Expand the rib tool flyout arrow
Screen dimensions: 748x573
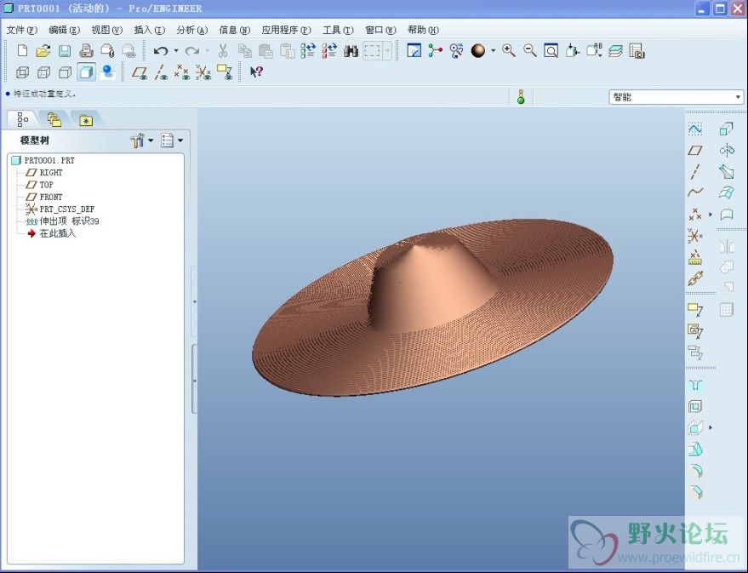pyautogui.click(x=711, y=427)
